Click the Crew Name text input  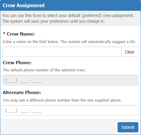(62, 52)
